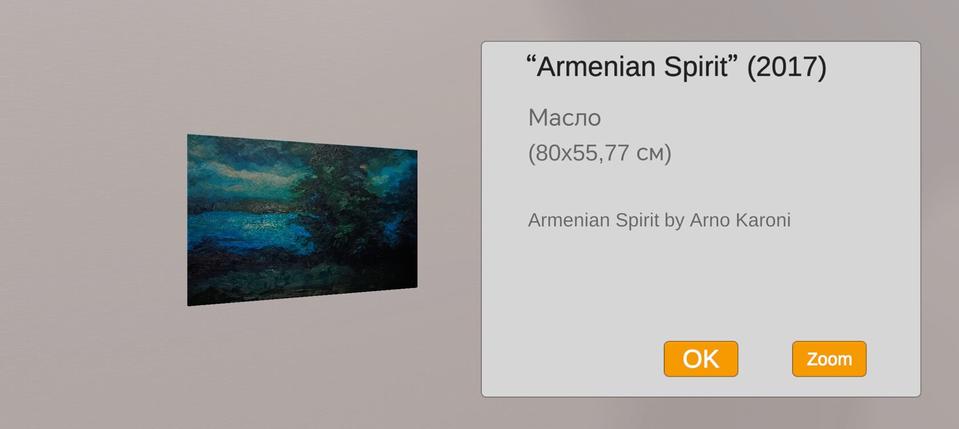Tap the orange highlight above the tree

tap(362, 166)
